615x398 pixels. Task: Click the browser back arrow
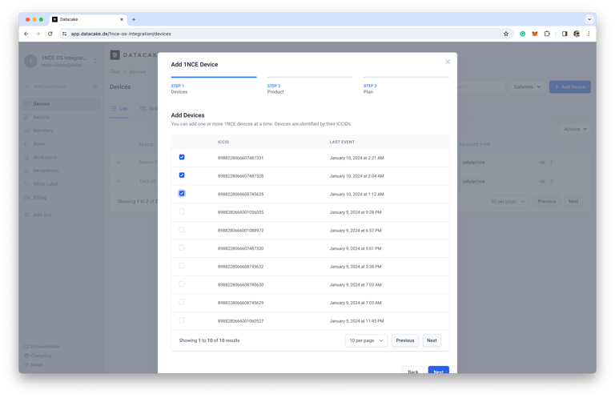(x=26, y=34)
